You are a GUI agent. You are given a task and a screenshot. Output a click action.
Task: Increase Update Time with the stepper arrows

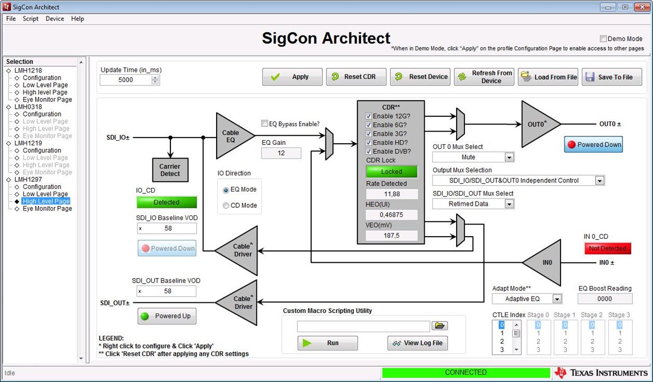tap(155, 77)
